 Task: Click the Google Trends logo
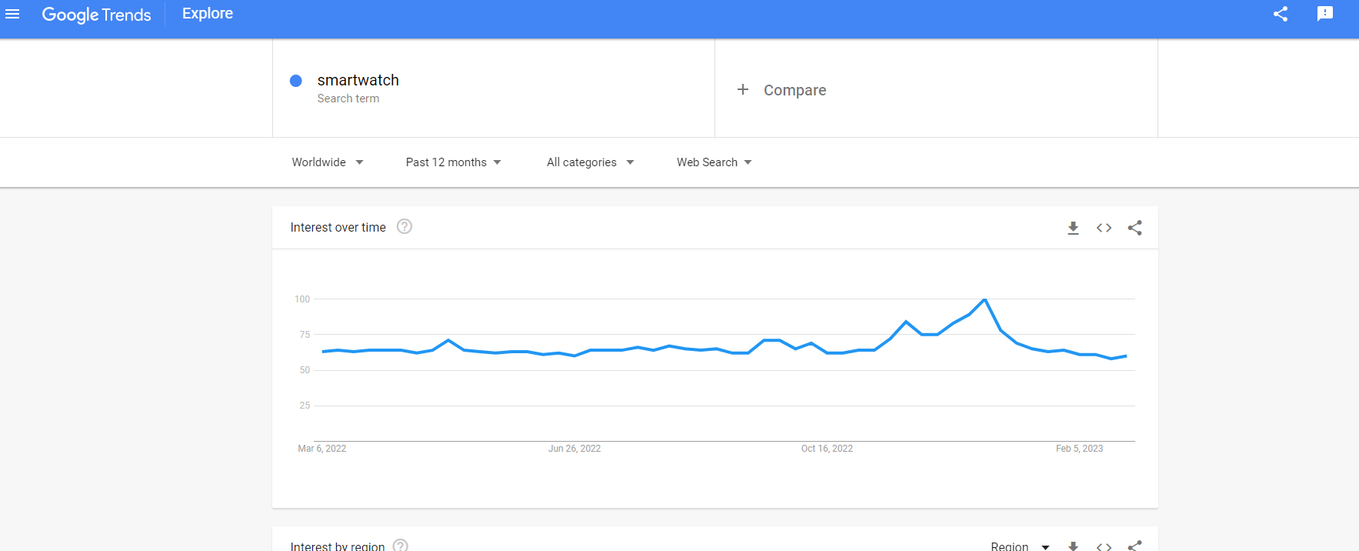pos(96,15)
